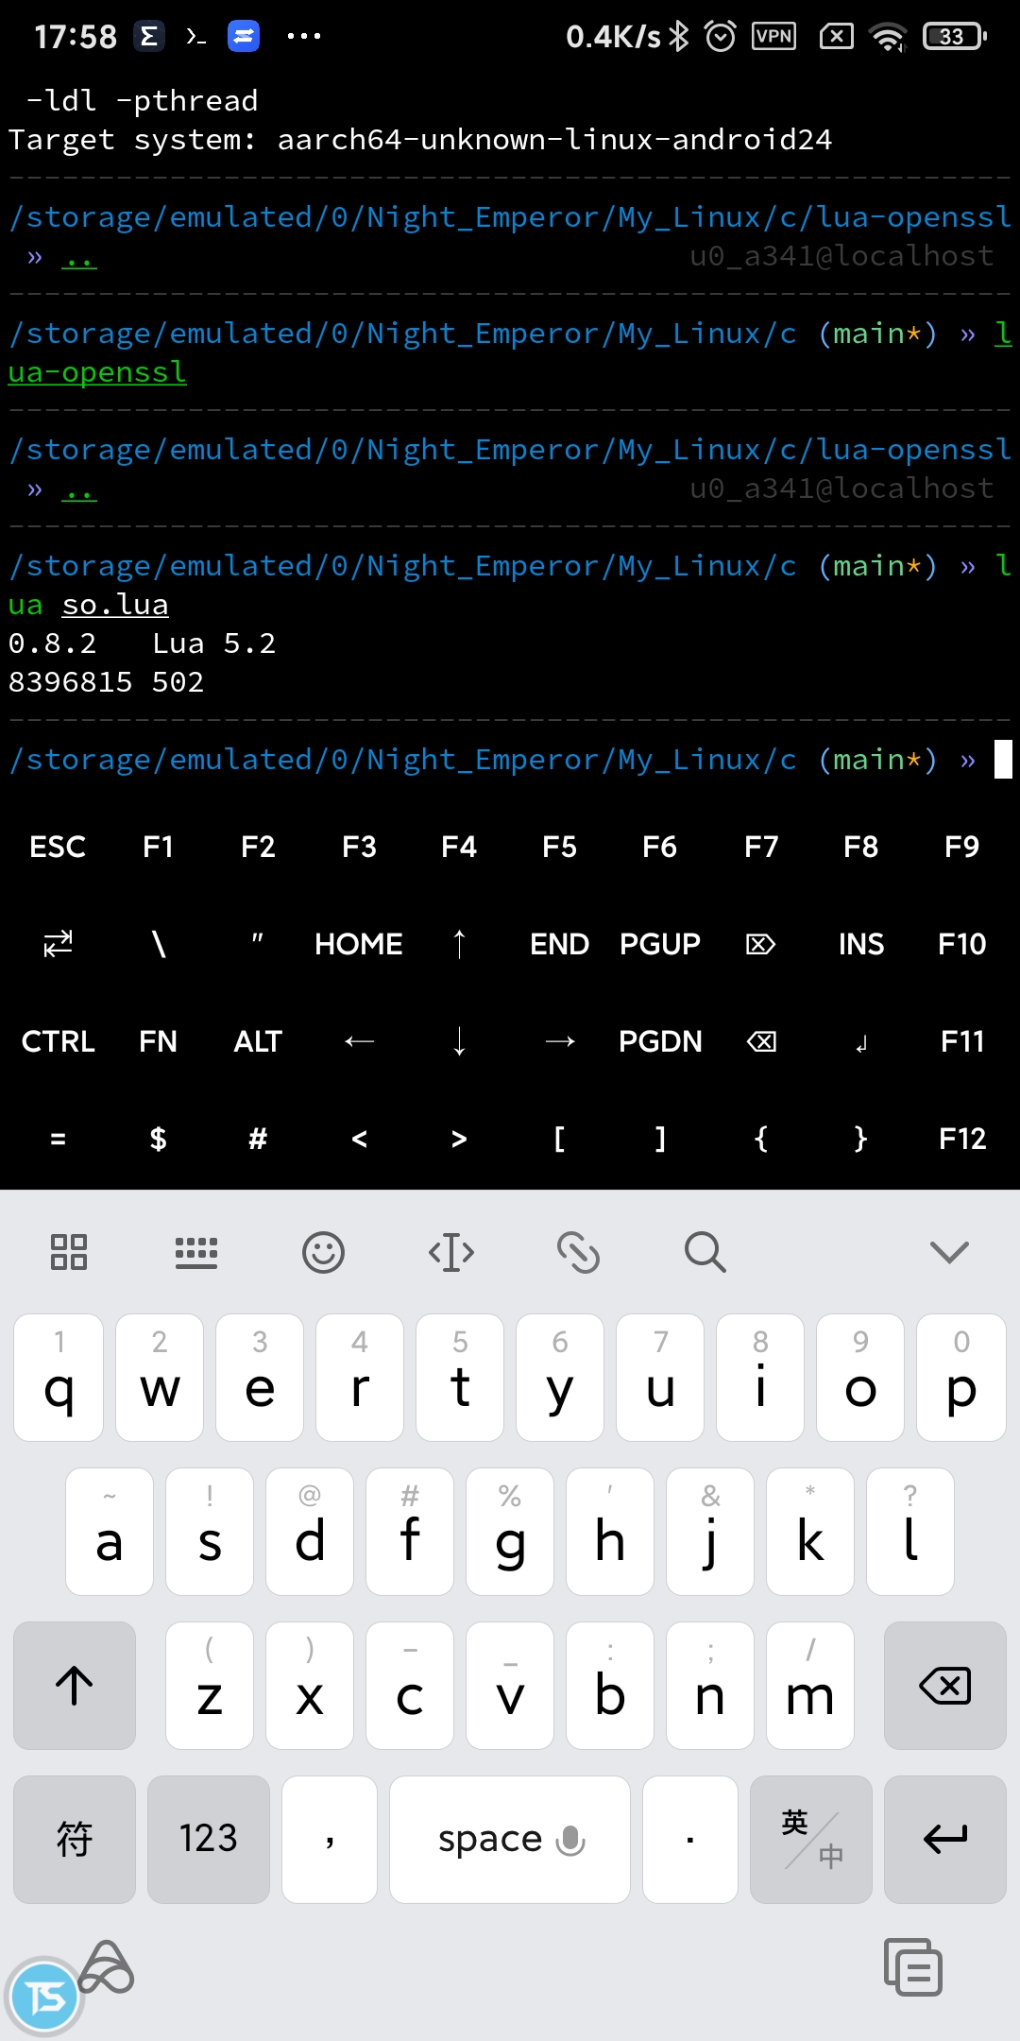Tap the left curly brace key
Viewport: 1020px width, 2041px height.
[x=760, y=1139]
